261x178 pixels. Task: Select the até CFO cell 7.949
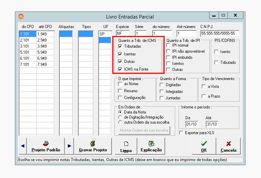click(45, 65)
